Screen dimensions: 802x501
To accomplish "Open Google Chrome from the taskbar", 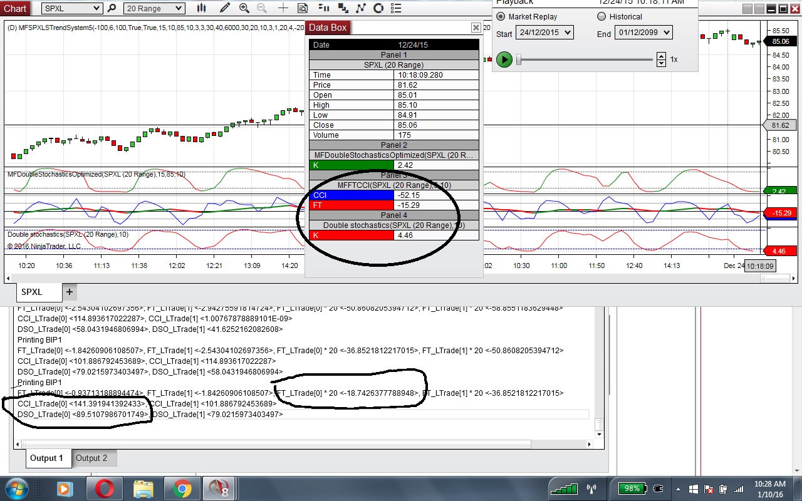I will click(x=182, y=488).
